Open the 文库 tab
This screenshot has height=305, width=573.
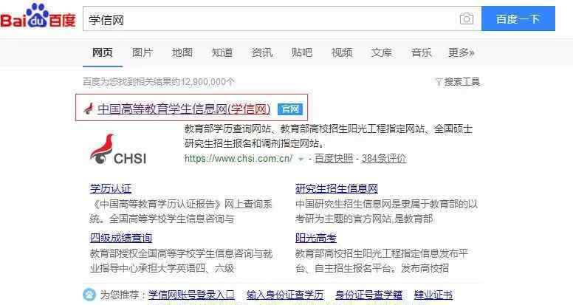click(x=382, y=52)
